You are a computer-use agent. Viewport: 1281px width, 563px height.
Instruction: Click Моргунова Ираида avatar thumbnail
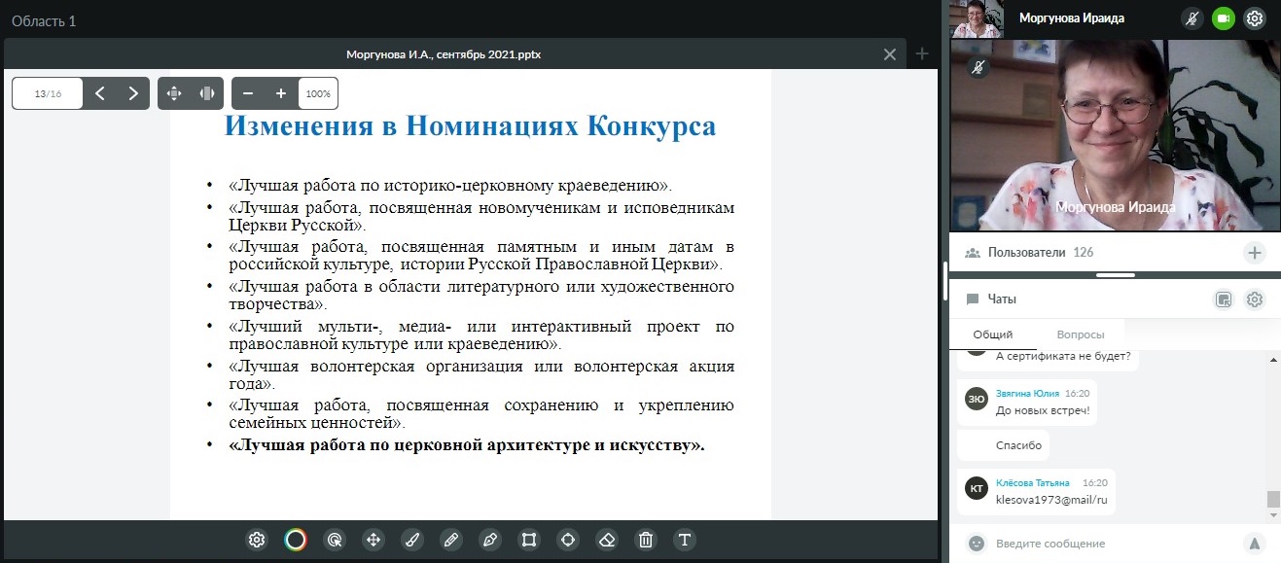[x=978, y=18]
